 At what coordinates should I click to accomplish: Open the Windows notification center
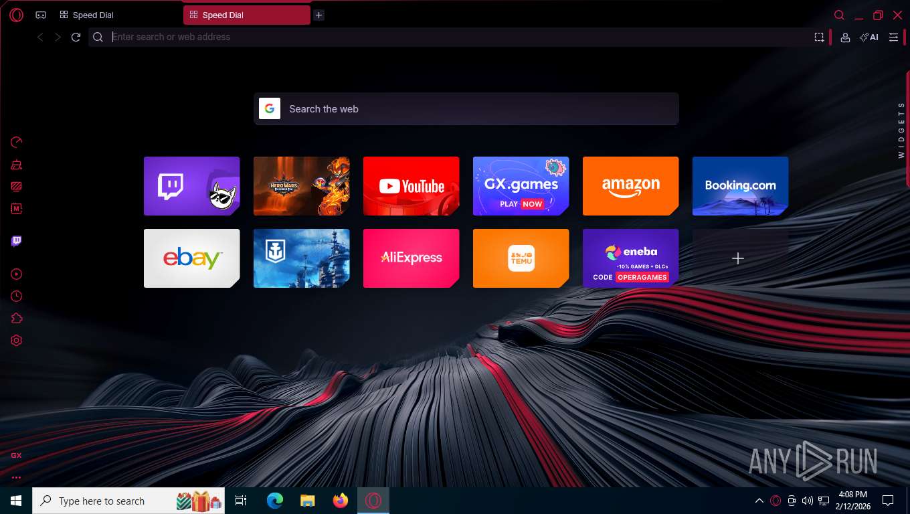[888, 501]
